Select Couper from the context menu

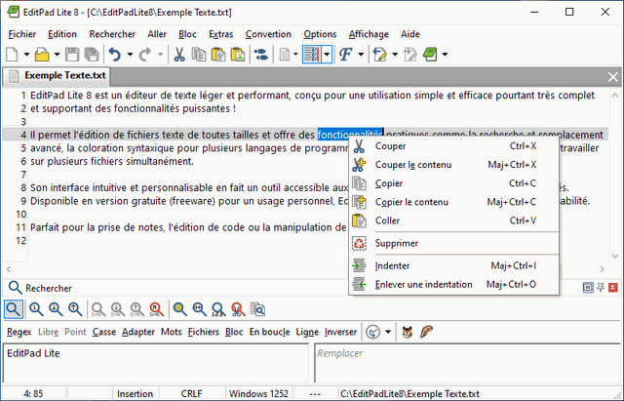click(x=453, y=146)
